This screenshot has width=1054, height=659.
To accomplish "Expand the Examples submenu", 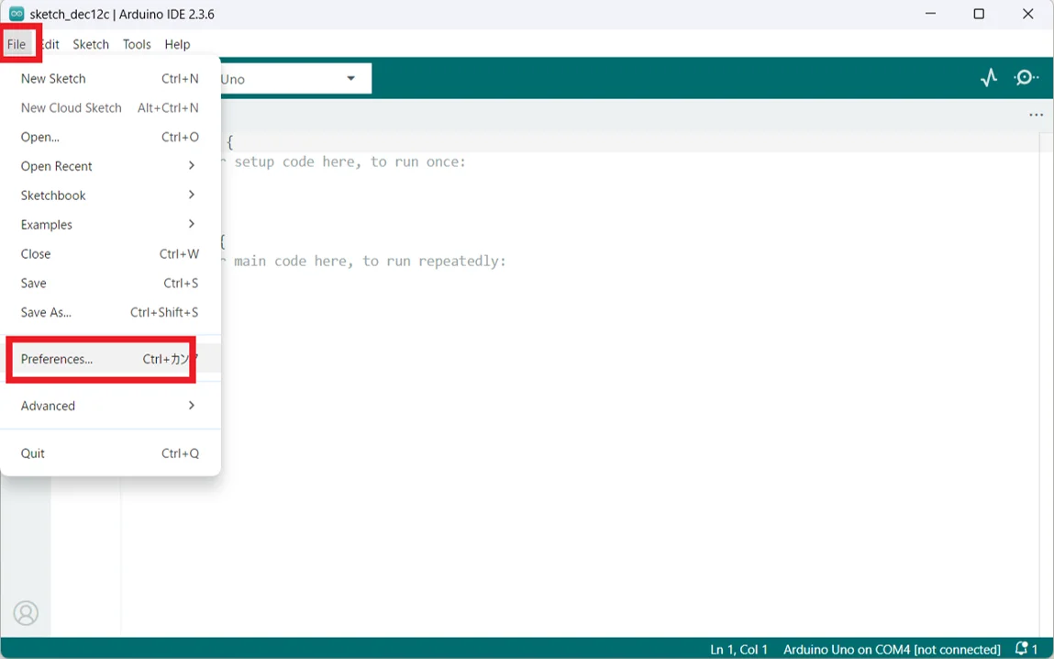I will 110,225.
